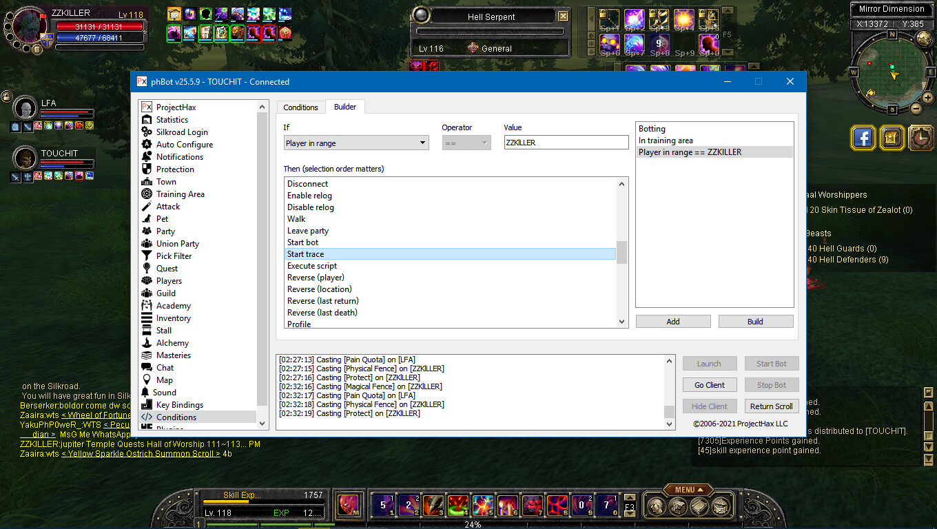The width and height of the screenshot is (937, 529).
Task: Select 'Execute script' in the Then list
Action: (x=312, y=266)
